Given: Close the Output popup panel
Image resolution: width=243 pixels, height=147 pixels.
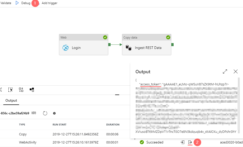Looking at the screenshot, I should (236, 71).
